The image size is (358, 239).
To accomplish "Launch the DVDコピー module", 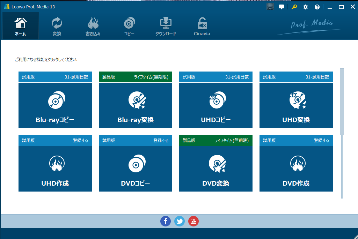I will tap(136, 169).
